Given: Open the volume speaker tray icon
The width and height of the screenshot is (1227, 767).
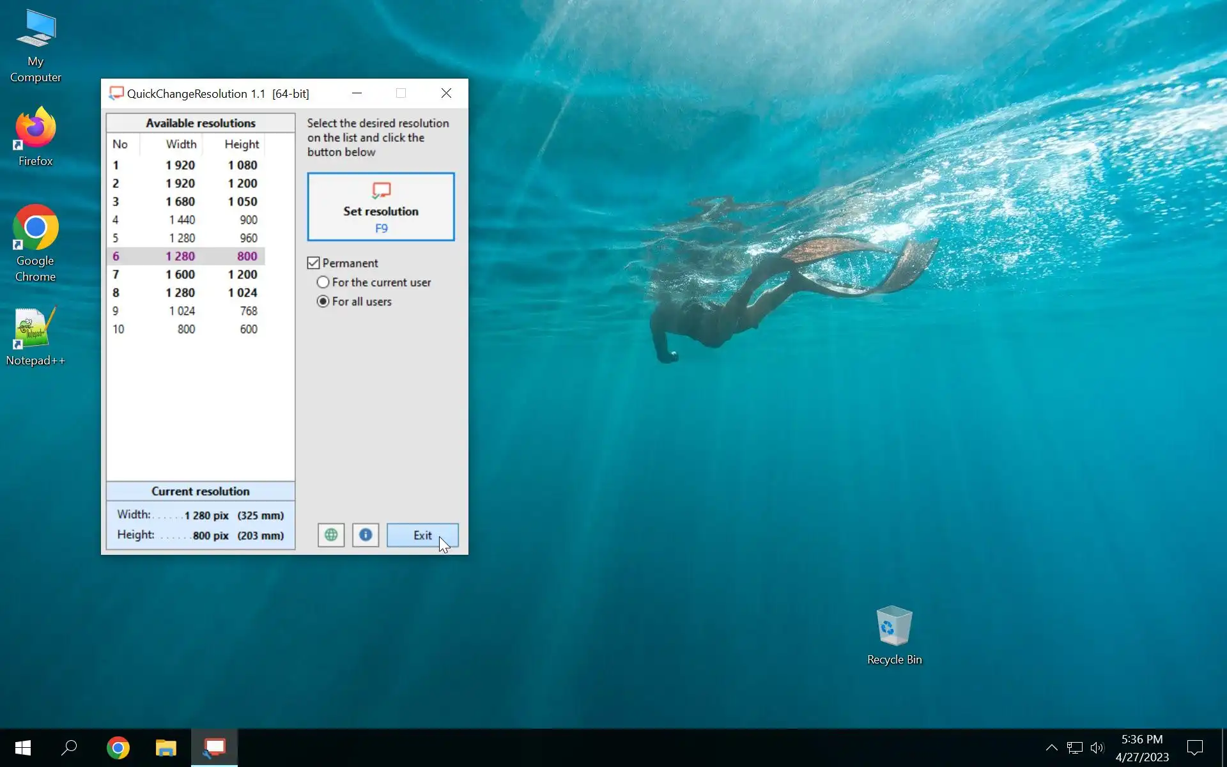Looking at the screenshot, I should pyautogui.click(x=1097, y=748).
